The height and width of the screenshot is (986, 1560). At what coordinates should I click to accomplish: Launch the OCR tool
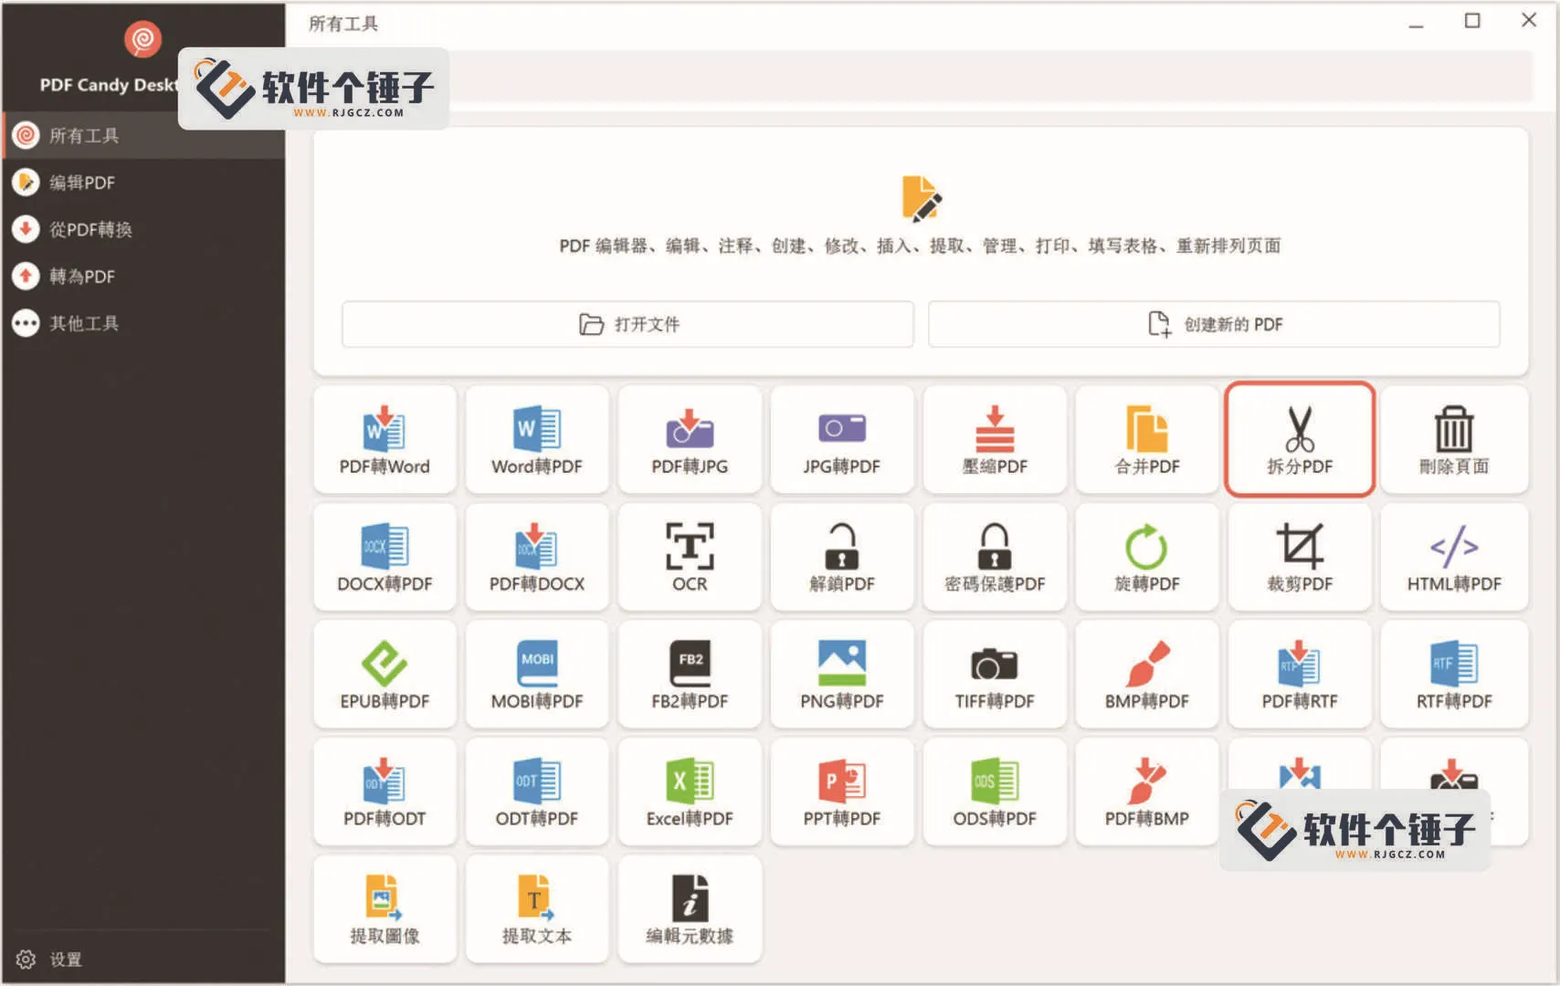pyautogui.click(x=690, y=557)
